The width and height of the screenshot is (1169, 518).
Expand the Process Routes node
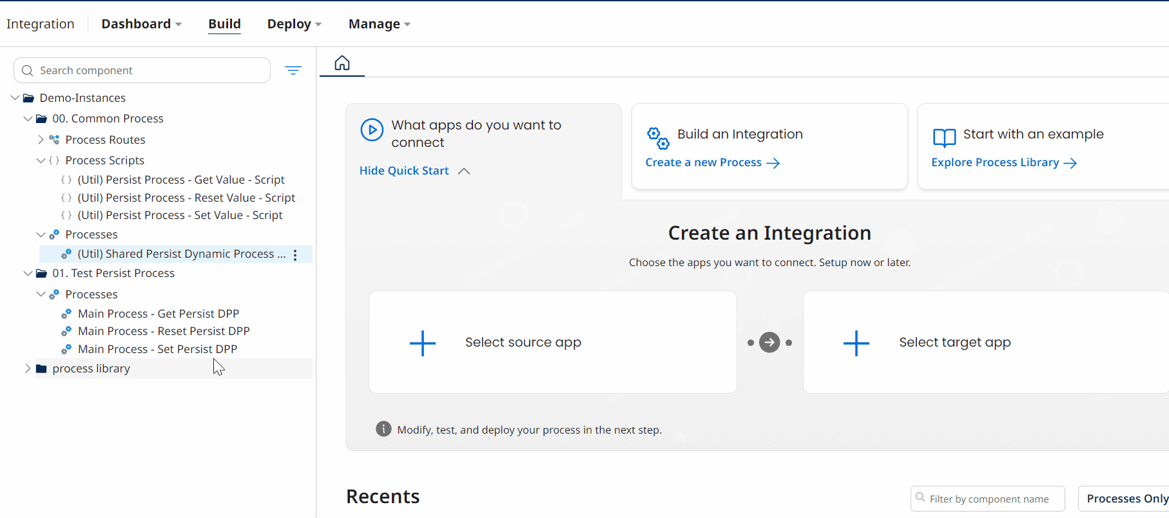coord(41,140)
